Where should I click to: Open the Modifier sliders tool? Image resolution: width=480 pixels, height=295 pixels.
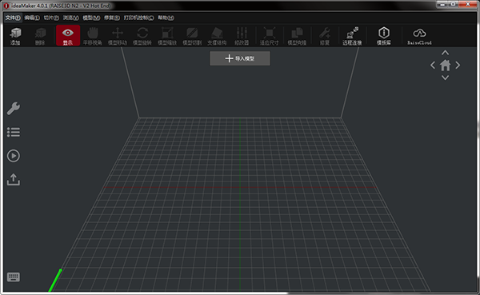point(242,36)
